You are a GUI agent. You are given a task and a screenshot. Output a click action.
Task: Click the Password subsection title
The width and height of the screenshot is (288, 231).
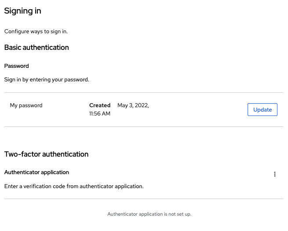(17, 66)
